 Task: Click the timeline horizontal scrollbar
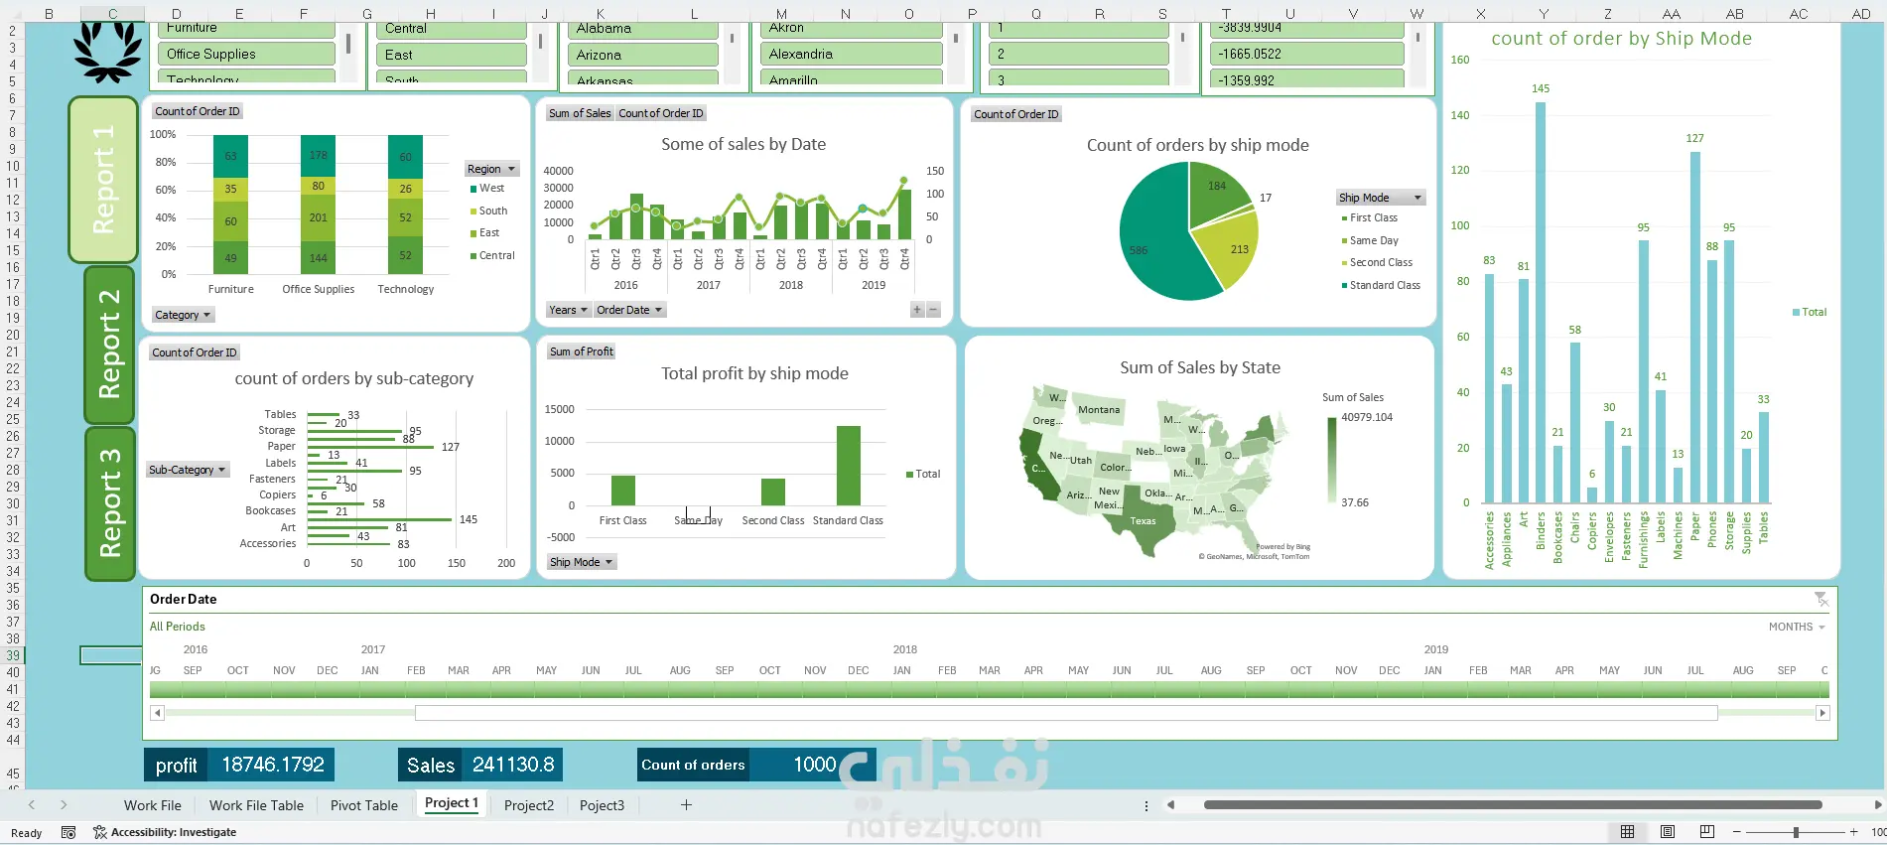tap(1066, 713)
